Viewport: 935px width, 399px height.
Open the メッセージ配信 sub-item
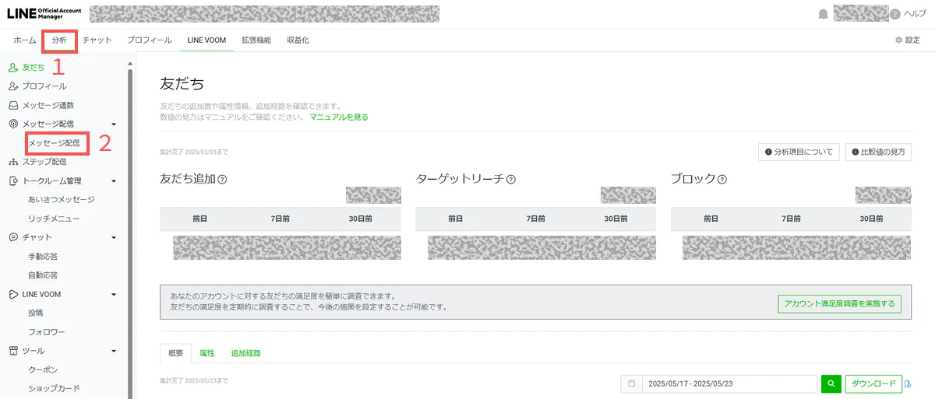pyautogui.click(x=54, y=143)
